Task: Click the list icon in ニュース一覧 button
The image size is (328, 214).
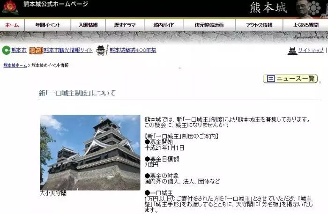Action: 271,79
